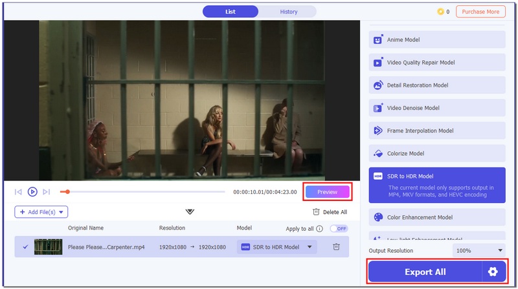Image resolution: width=518 pixels, height=289 pixels.
Task: Toggle checkmark for Please Please Carpenter.mp4
Action: (x=25, y=247)
